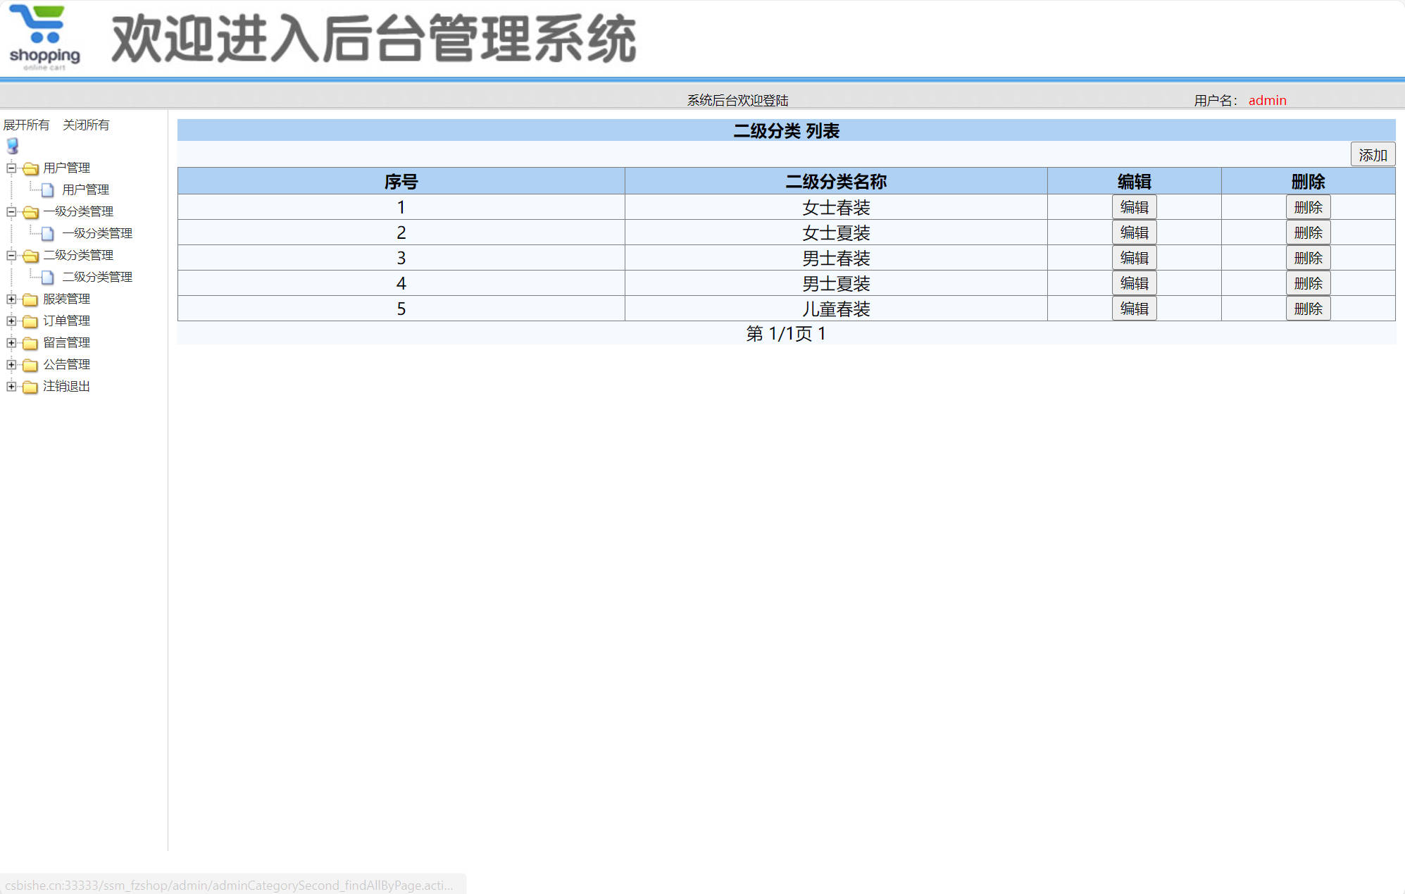The height and width of the screenshot is (894, 1405).
Task: Click the folder icon beside 留言管理
Action: [29, 343]
